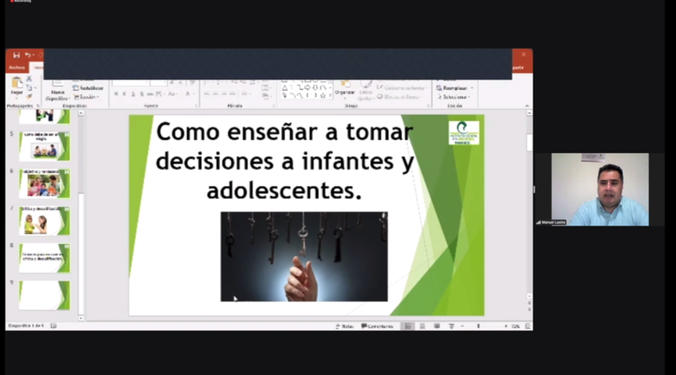Open the Fuente dialog launcher
The height and width of the screenshot is (375, 676).
coord(195,106)
